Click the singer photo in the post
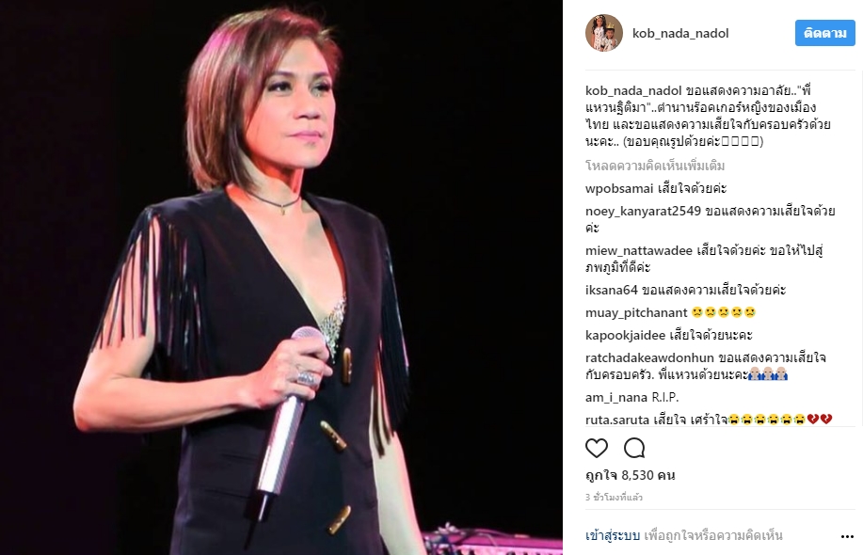Image resolution: width=863 pixels, height=555 pixels. pyautogui.click(x=281, y=277)
